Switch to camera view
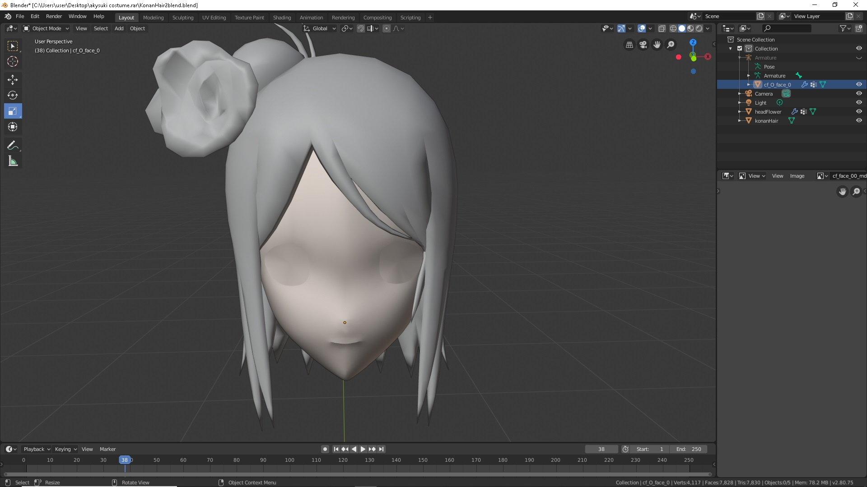Screen dimensions: 867x487 643,45
